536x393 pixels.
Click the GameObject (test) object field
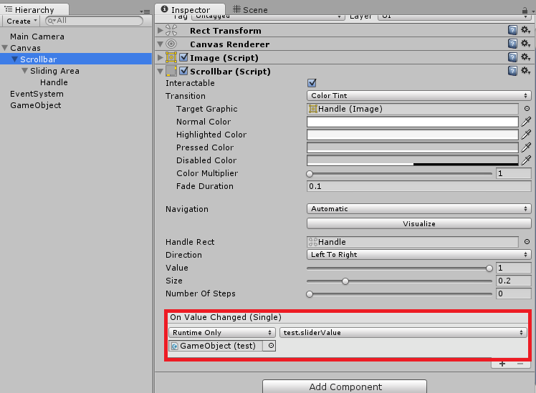217,346
